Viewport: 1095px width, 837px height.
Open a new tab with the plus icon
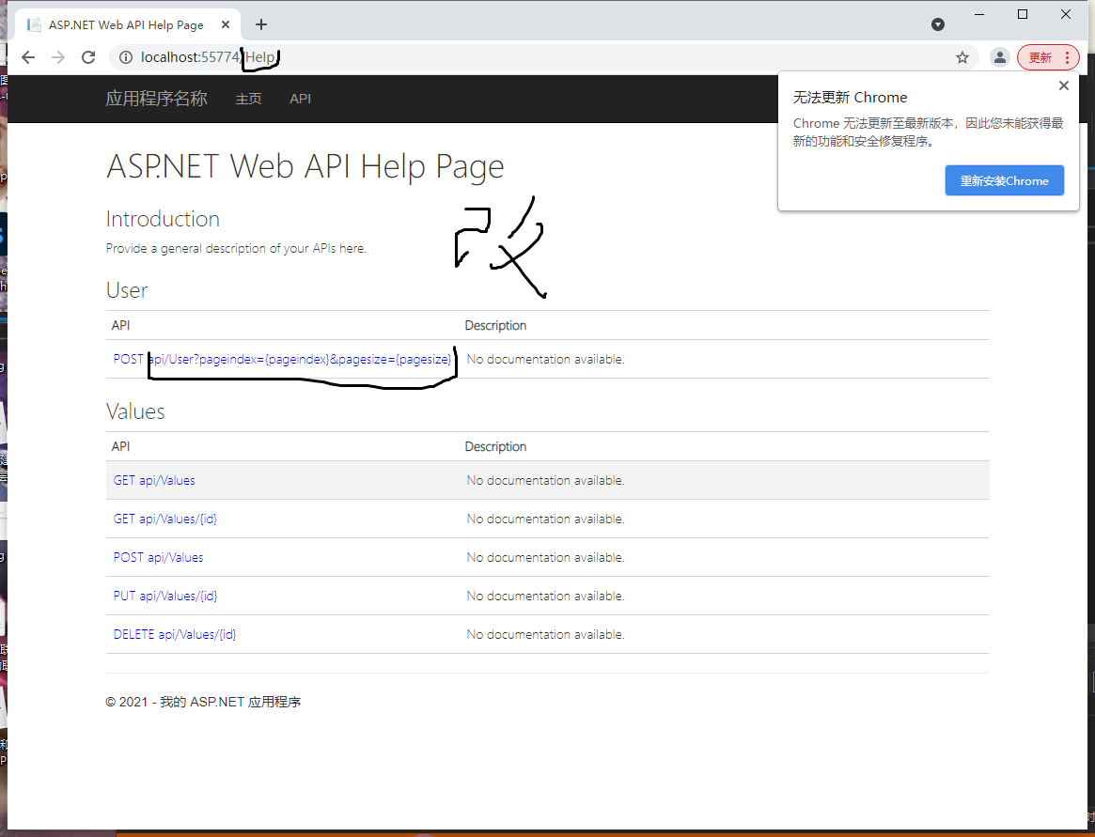coord(261,24)
